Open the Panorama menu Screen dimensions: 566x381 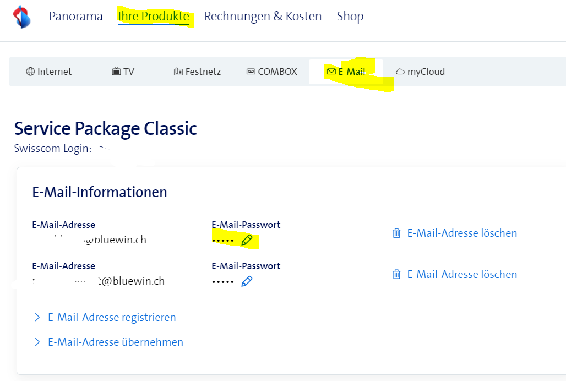(75, 17)
